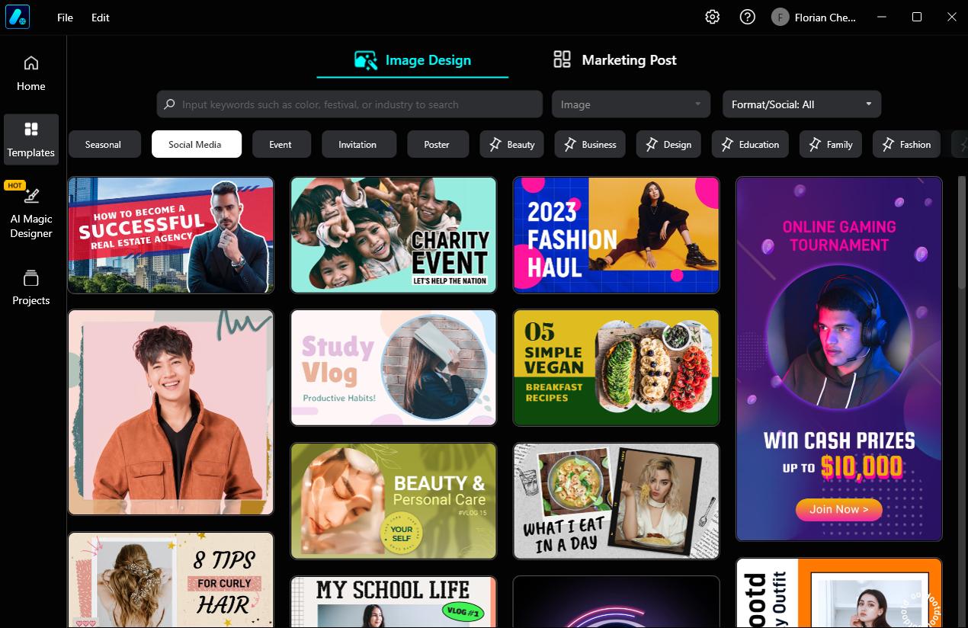
Task: Open the Templates panel icon
Action: [30, 139]
